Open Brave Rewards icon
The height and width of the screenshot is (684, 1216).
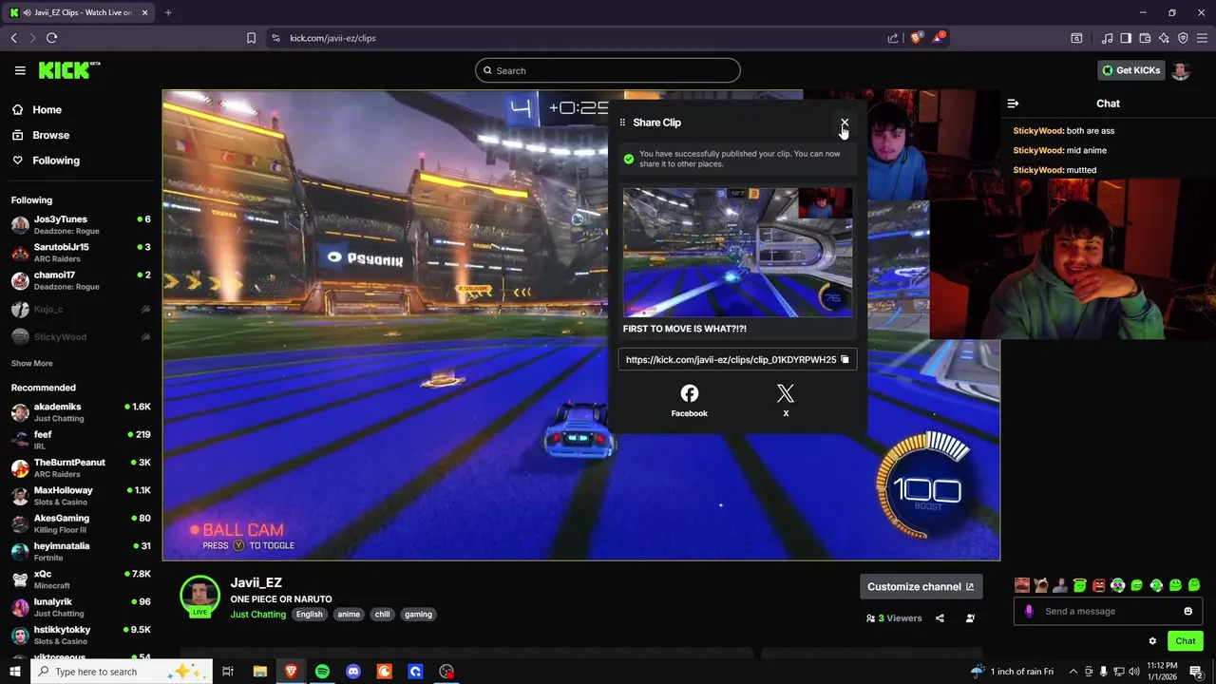click(x=939, y=38)
